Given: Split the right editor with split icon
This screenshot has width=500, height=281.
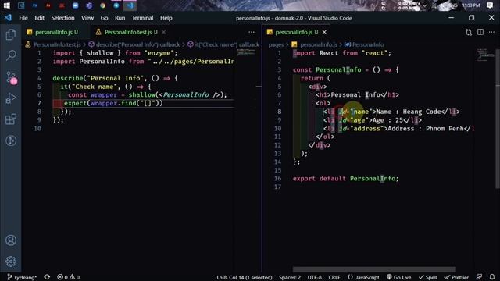Looking at the screenshot, I should [x=480, y=32].
